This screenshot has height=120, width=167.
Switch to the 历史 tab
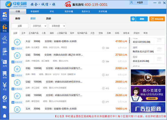48,19
